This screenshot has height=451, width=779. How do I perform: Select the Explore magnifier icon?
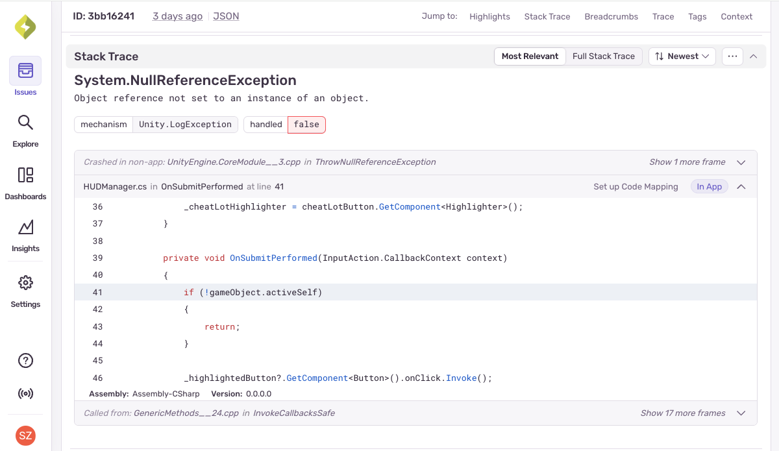click(25, 122)
